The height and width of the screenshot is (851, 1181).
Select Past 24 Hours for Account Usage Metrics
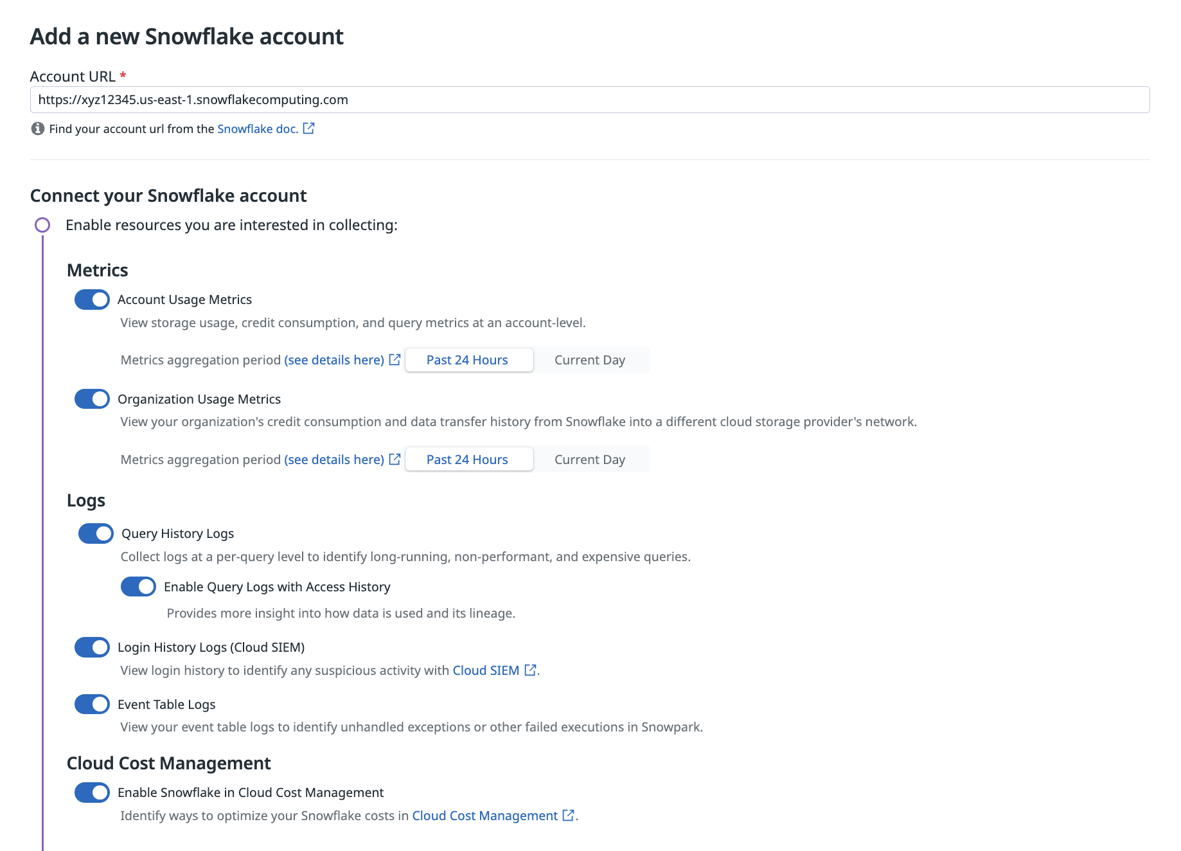pyautogui.click(x=468, y=360)
